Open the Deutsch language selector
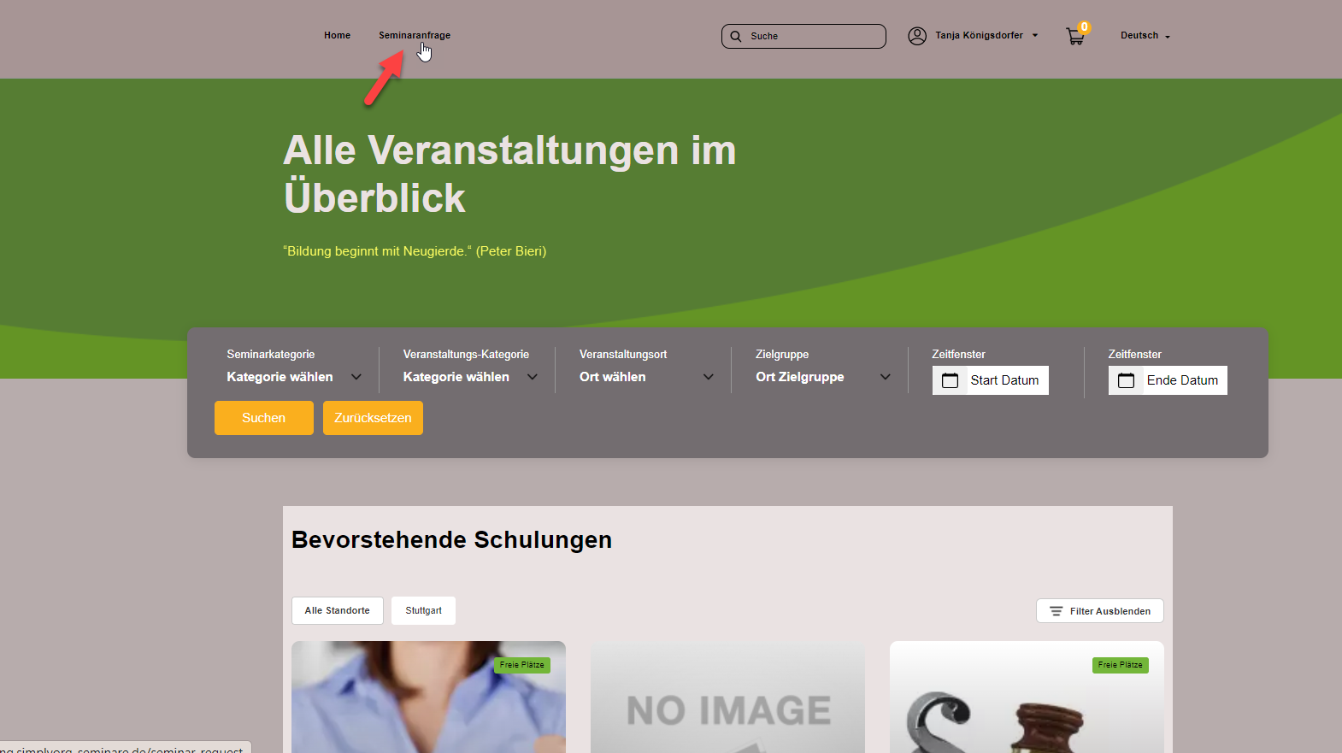The width and height of the screenshot is (1342, 753). click(x=1145, y=36)
